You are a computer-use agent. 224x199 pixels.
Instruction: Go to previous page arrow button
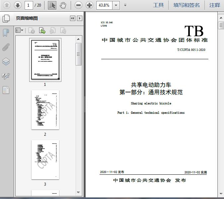7,5
